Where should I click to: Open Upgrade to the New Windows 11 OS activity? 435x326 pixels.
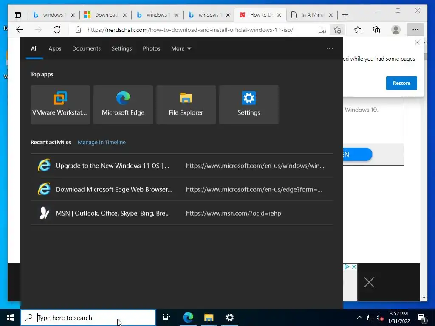click(182, 166)
